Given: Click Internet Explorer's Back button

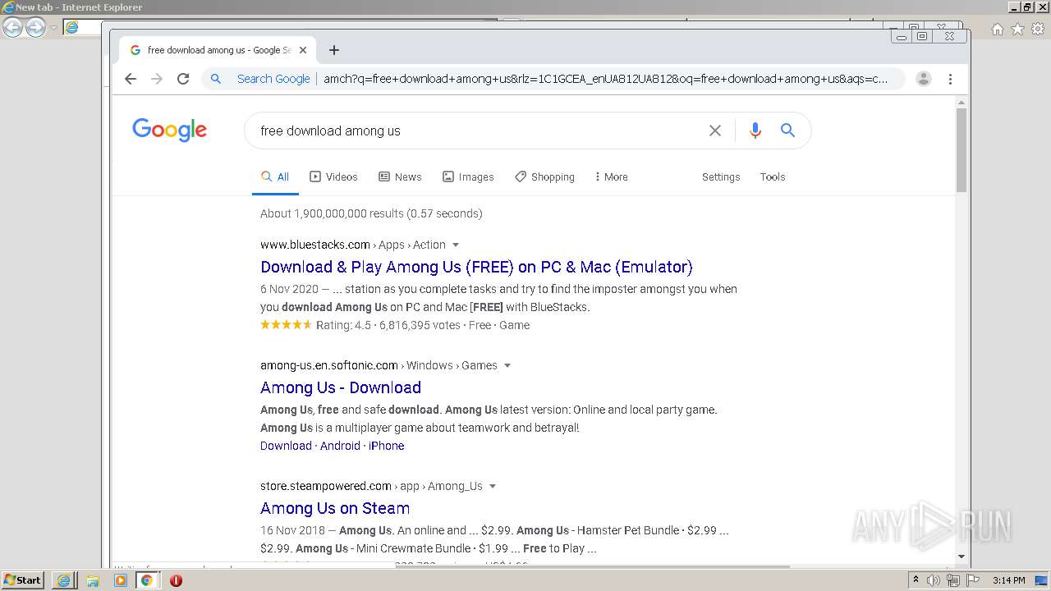Looking at the screenshot, I should click(x=12, y=27).
